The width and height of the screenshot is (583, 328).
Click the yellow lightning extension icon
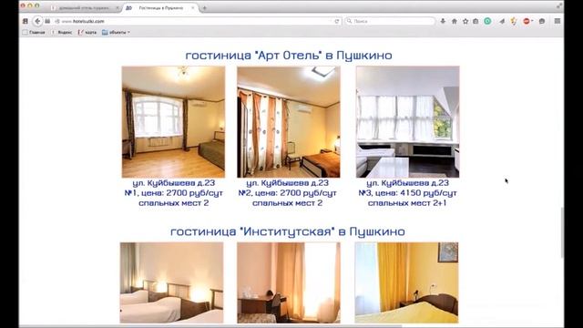click(x=514, y=21)
